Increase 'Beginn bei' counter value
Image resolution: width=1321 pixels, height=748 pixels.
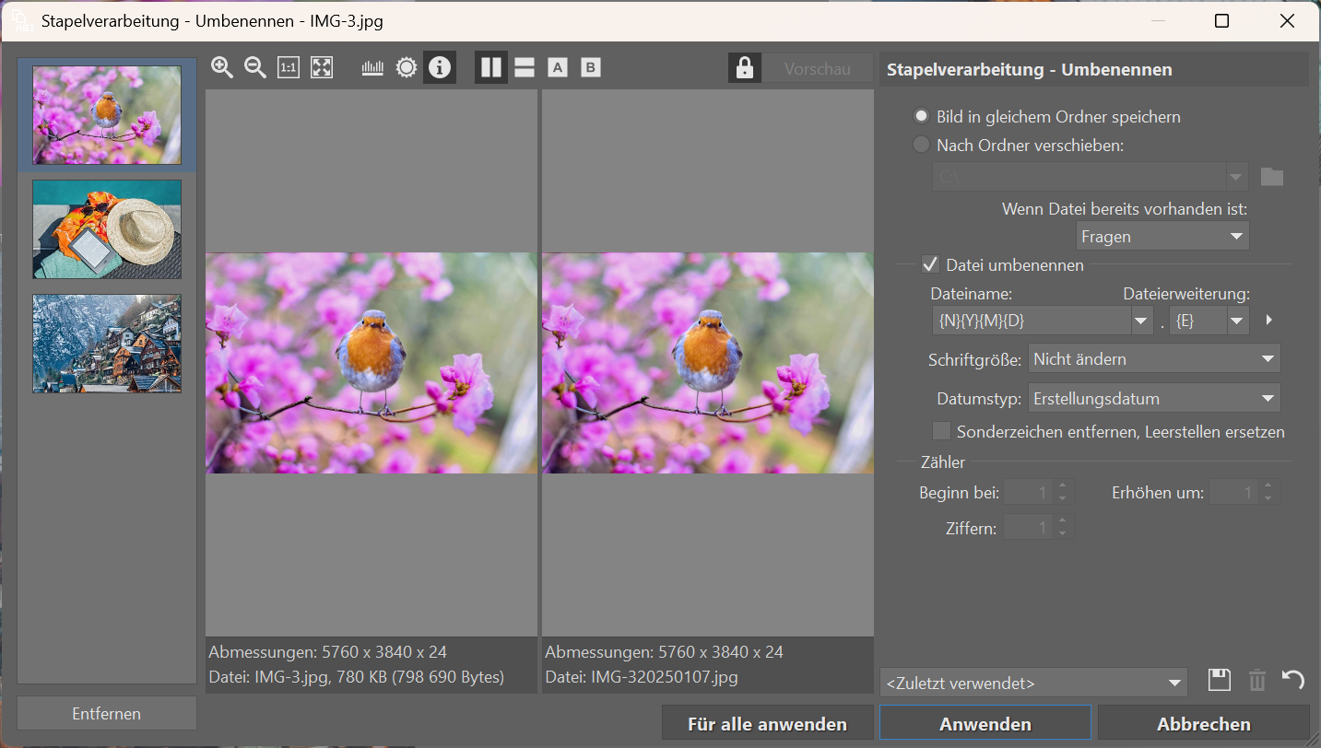pos(1063,486)
